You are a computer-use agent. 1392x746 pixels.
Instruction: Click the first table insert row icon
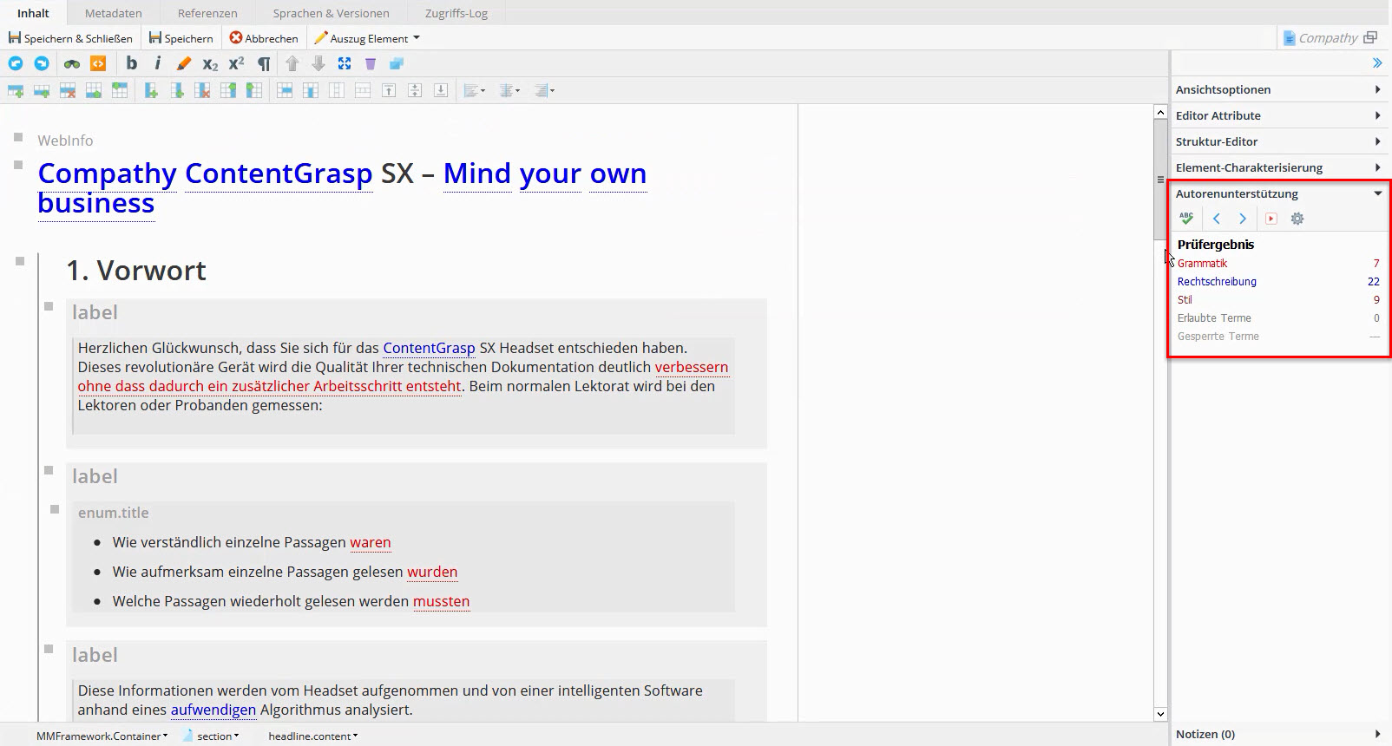[x=16, y=90]
